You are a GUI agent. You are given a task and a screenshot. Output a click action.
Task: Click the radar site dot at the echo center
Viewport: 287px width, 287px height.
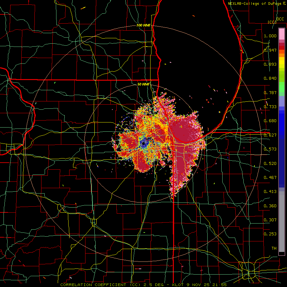[143, 144]
